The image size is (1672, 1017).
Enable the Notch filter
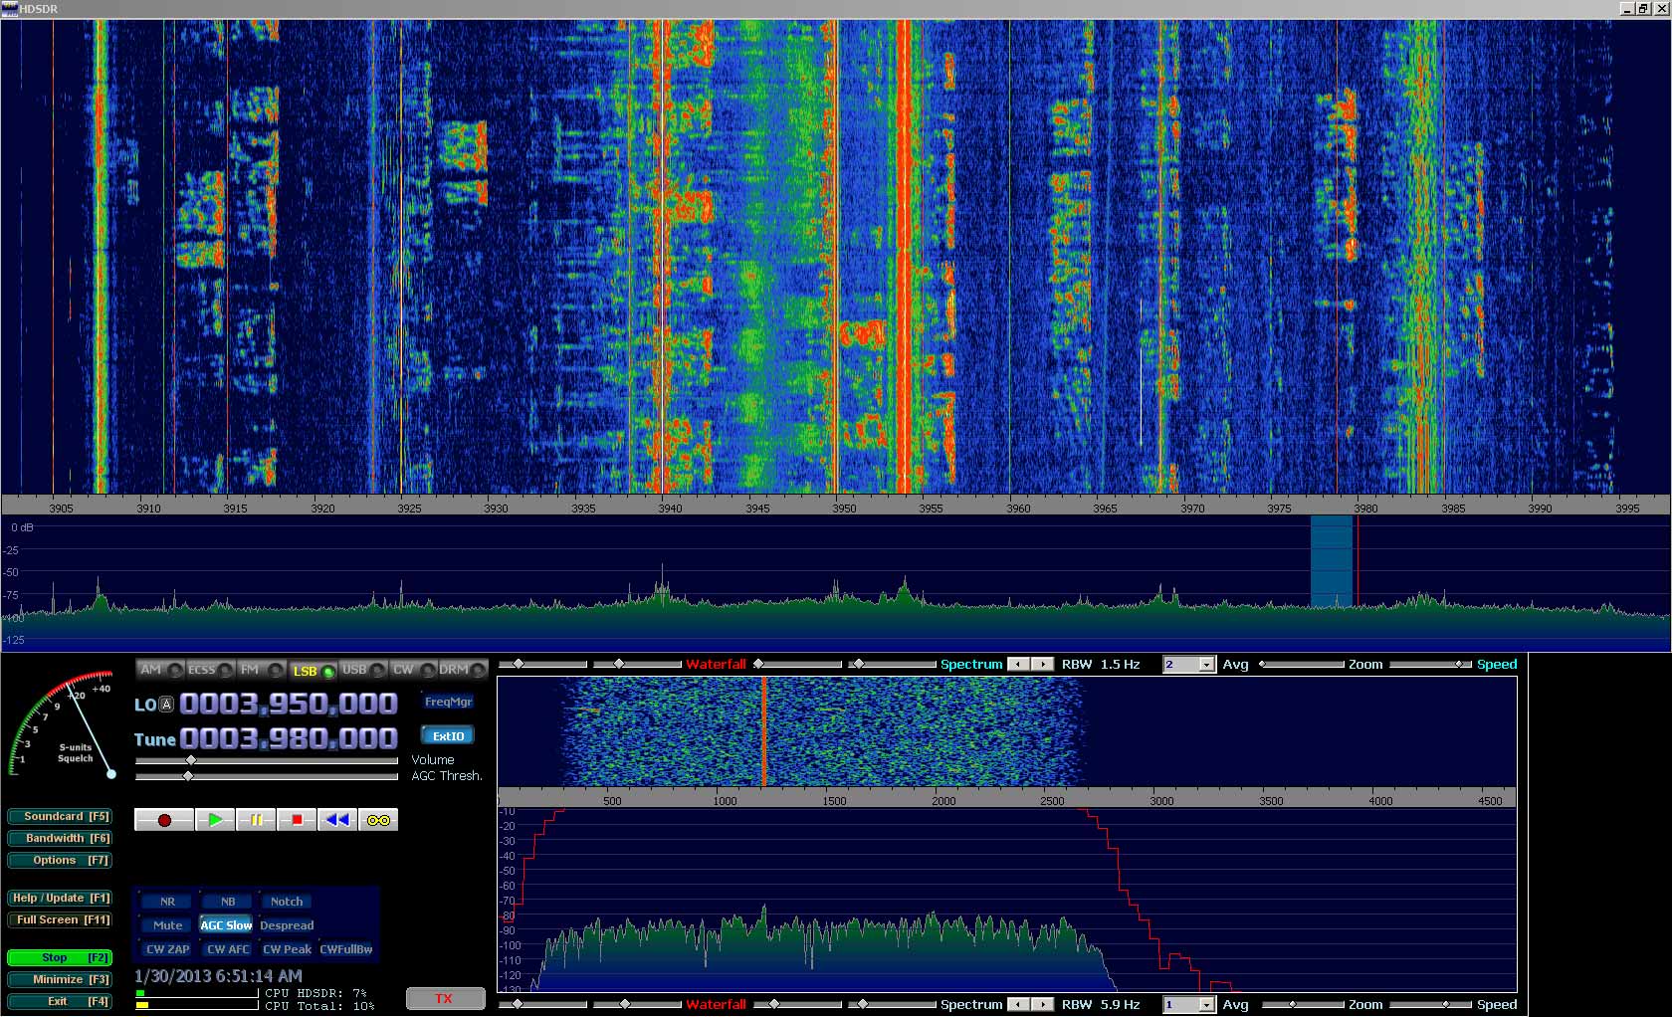point(287,902)
